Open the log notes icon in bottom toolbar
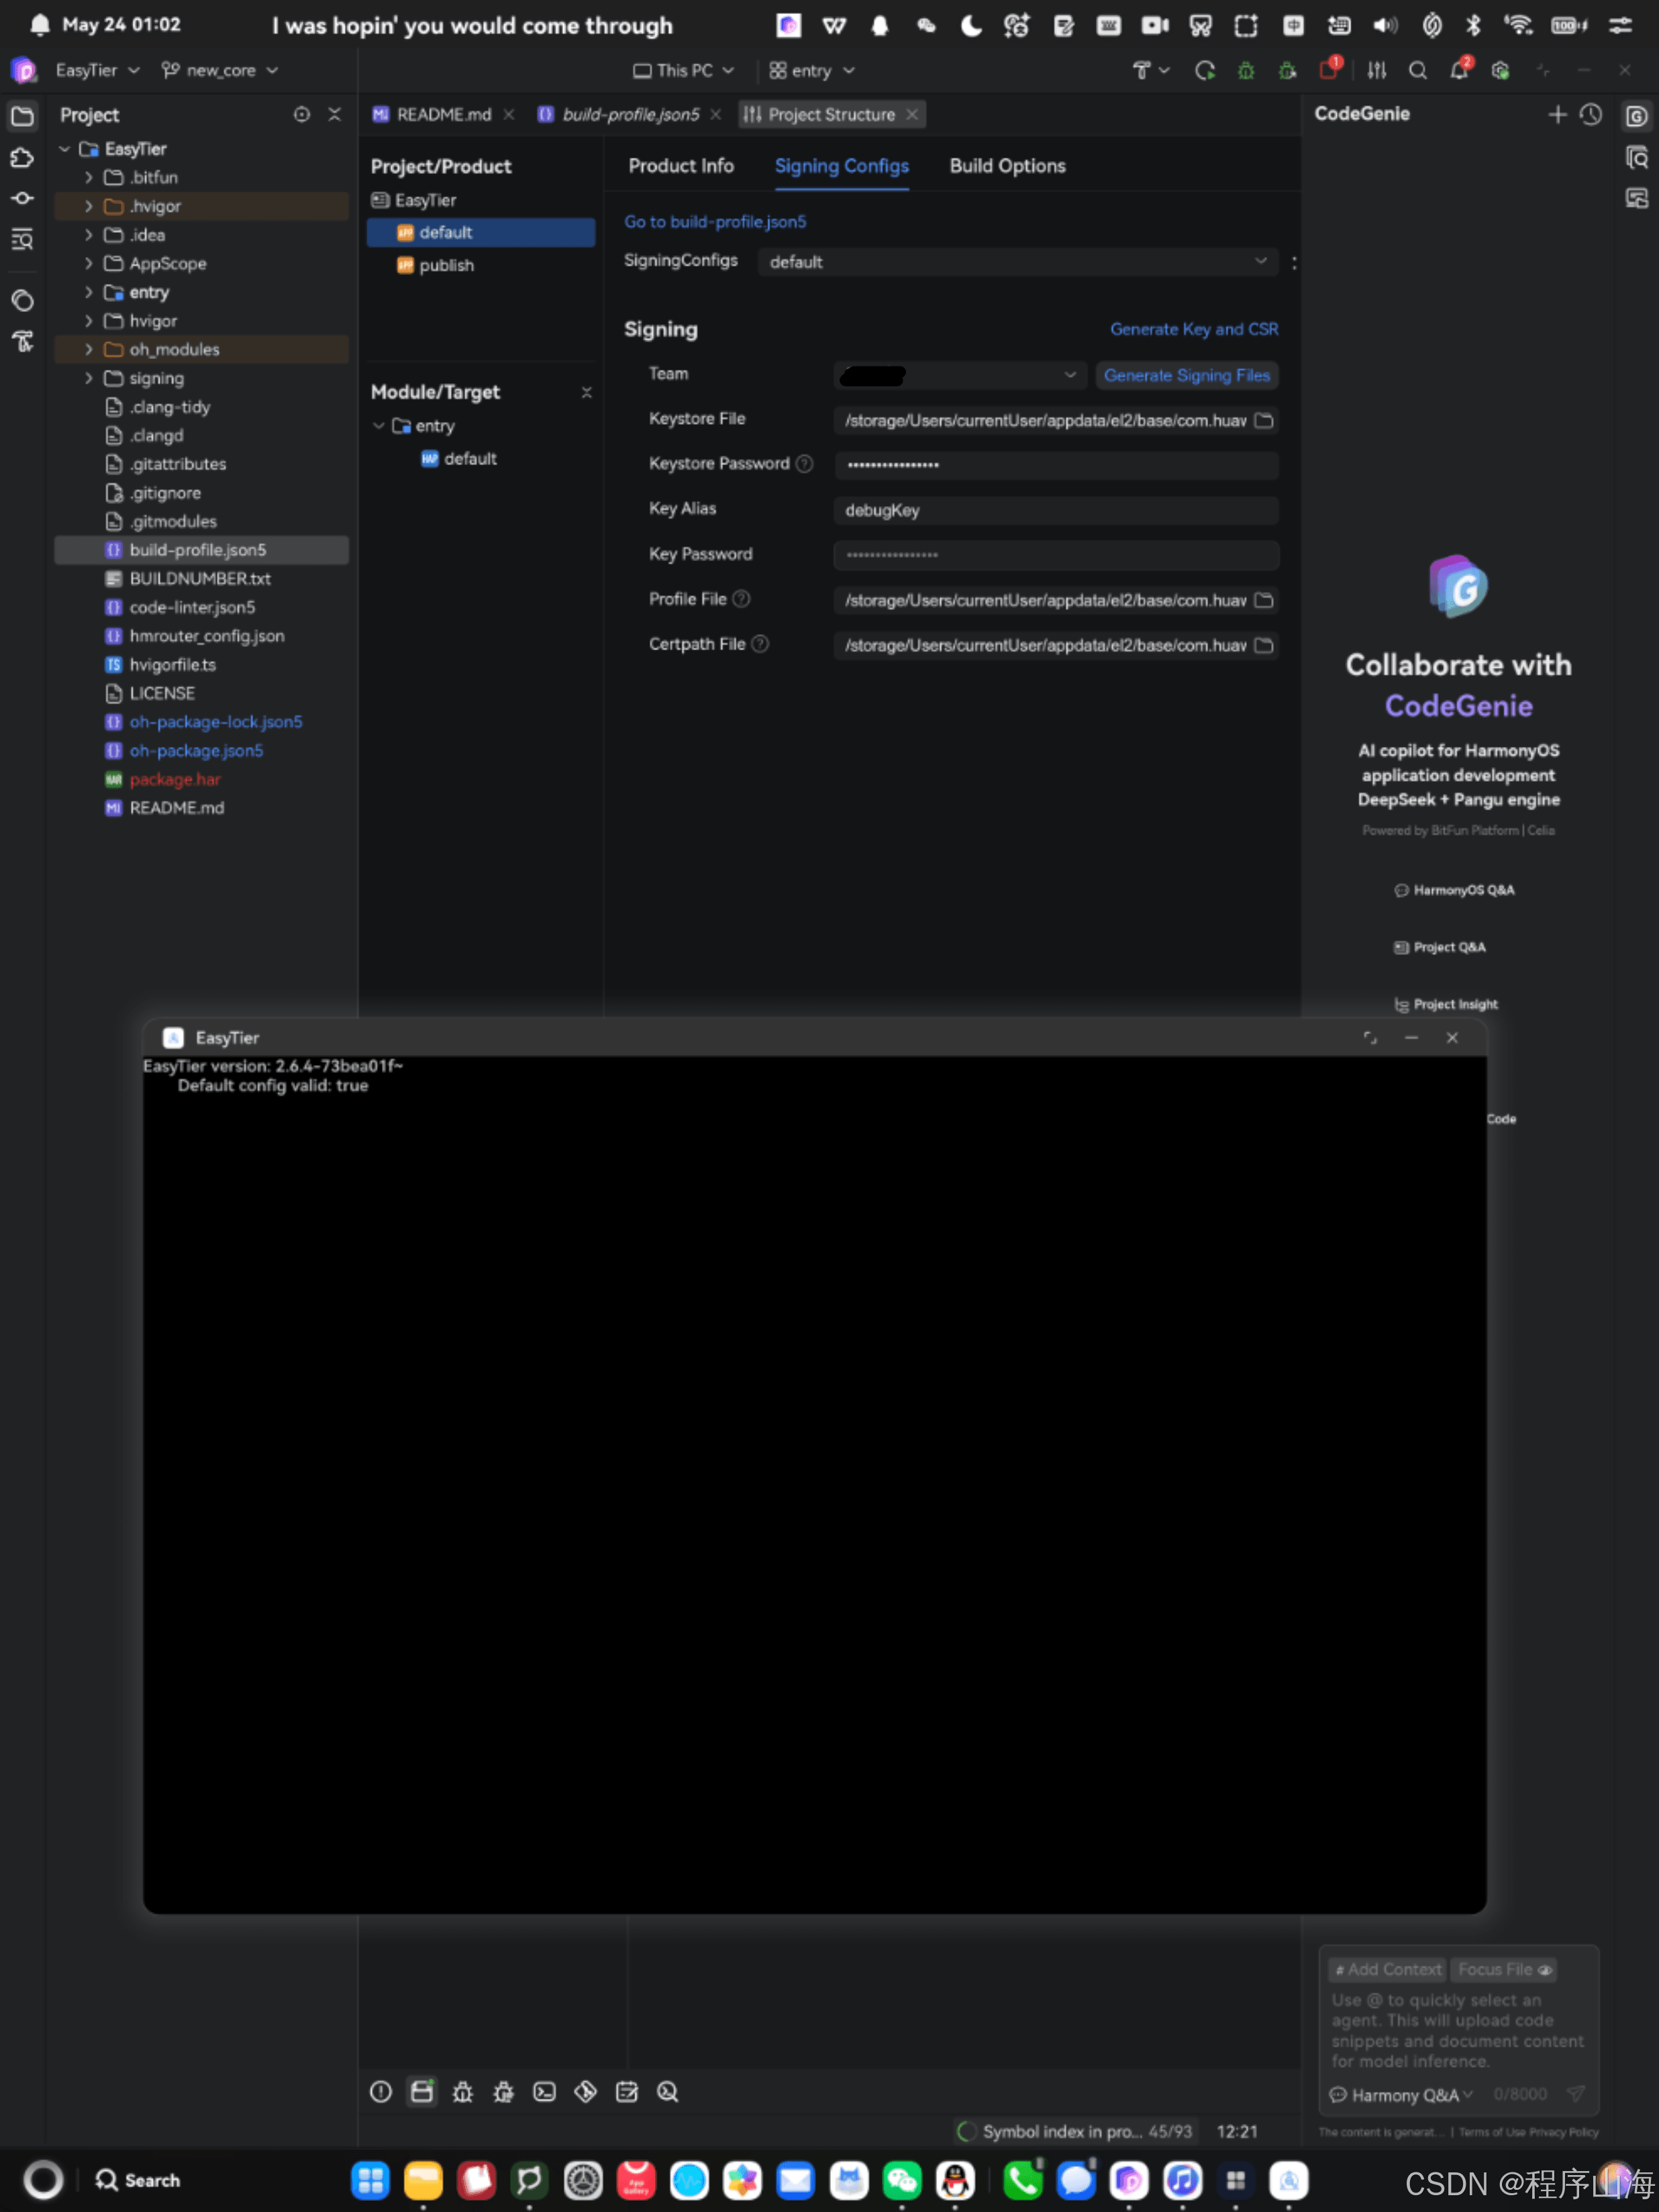Image resolution: width=1659 pixels, height=2212 pixels. pos(626,2091)
